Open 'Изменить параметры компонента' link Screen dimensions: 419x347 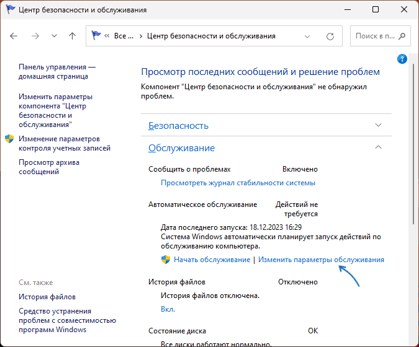[x=56, y=110]
